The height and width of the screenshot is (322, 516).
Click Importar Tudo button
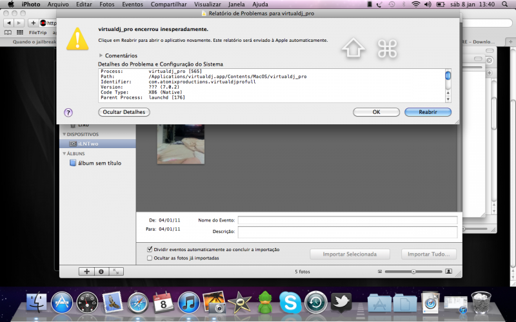tap(428, 254)
